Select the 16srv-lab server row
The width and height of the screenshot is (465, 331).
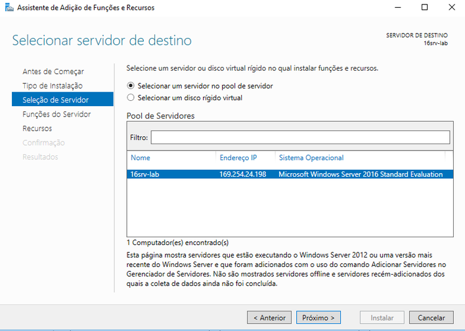point(290,174)
